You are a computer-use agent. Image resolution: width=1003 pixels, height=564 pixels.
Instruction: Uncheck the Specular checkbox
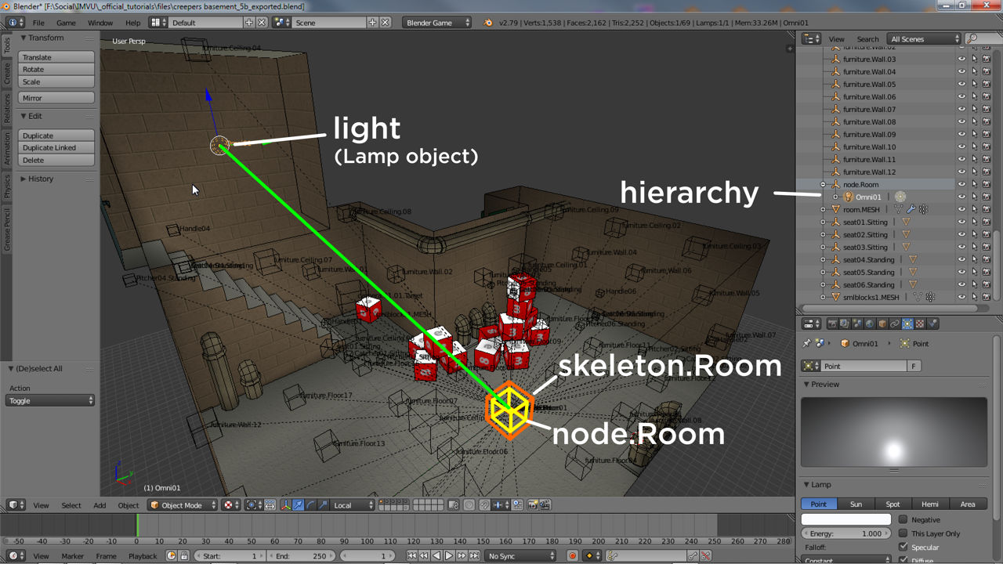903,547
